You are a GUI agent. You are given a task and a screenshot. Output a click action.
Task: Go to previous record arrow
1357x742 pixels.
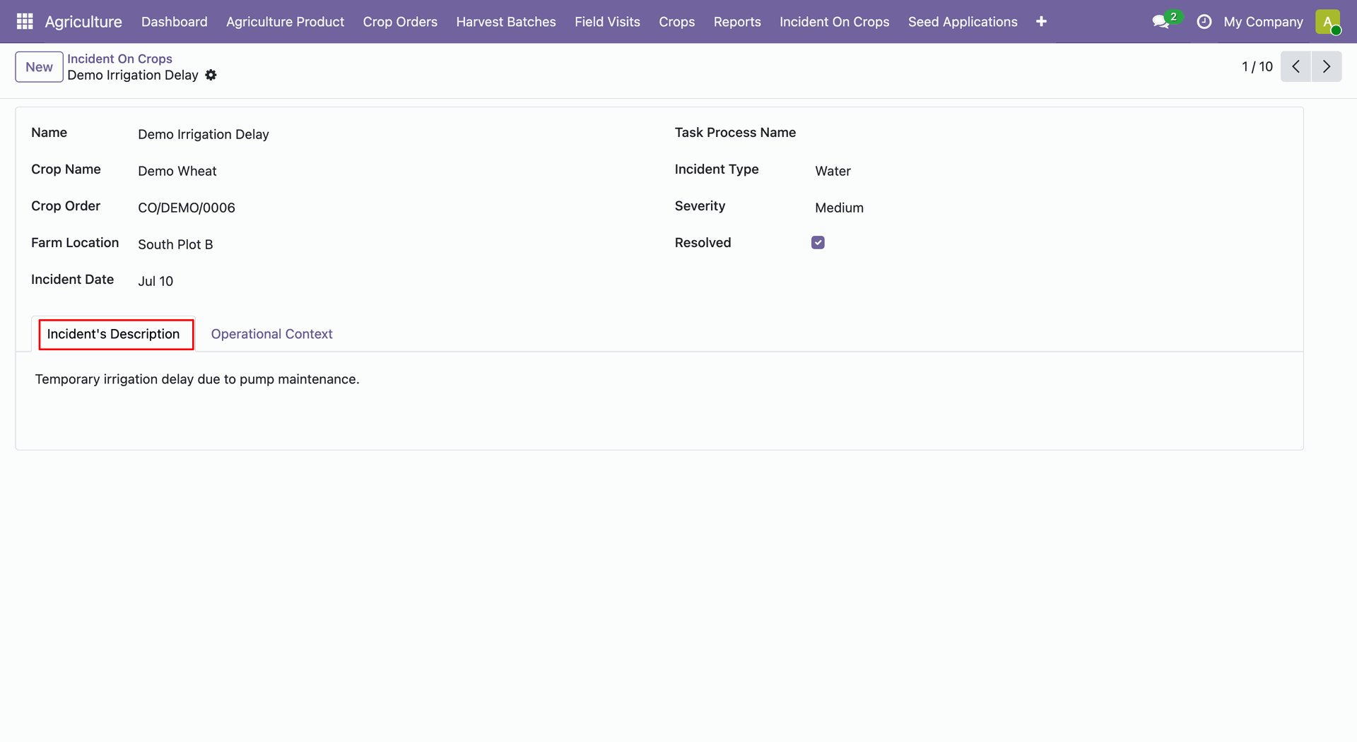[x=1296, y=66]
